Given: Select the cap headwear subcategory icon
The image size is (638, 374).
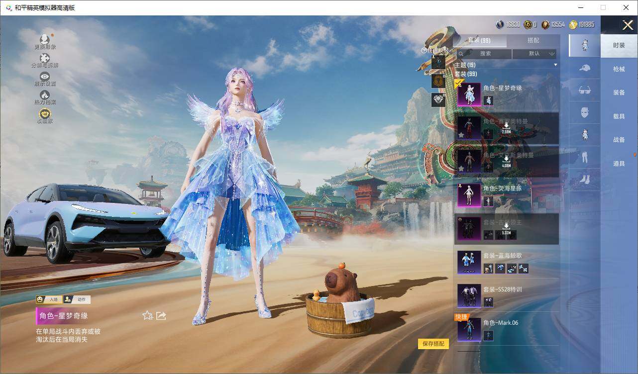Looking at the screenshot, I should (x=585, y=68).
